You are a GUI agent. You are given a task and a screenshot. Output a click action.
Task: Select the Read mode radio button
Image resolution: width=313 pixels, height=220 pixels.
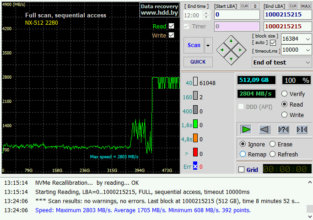284,104
